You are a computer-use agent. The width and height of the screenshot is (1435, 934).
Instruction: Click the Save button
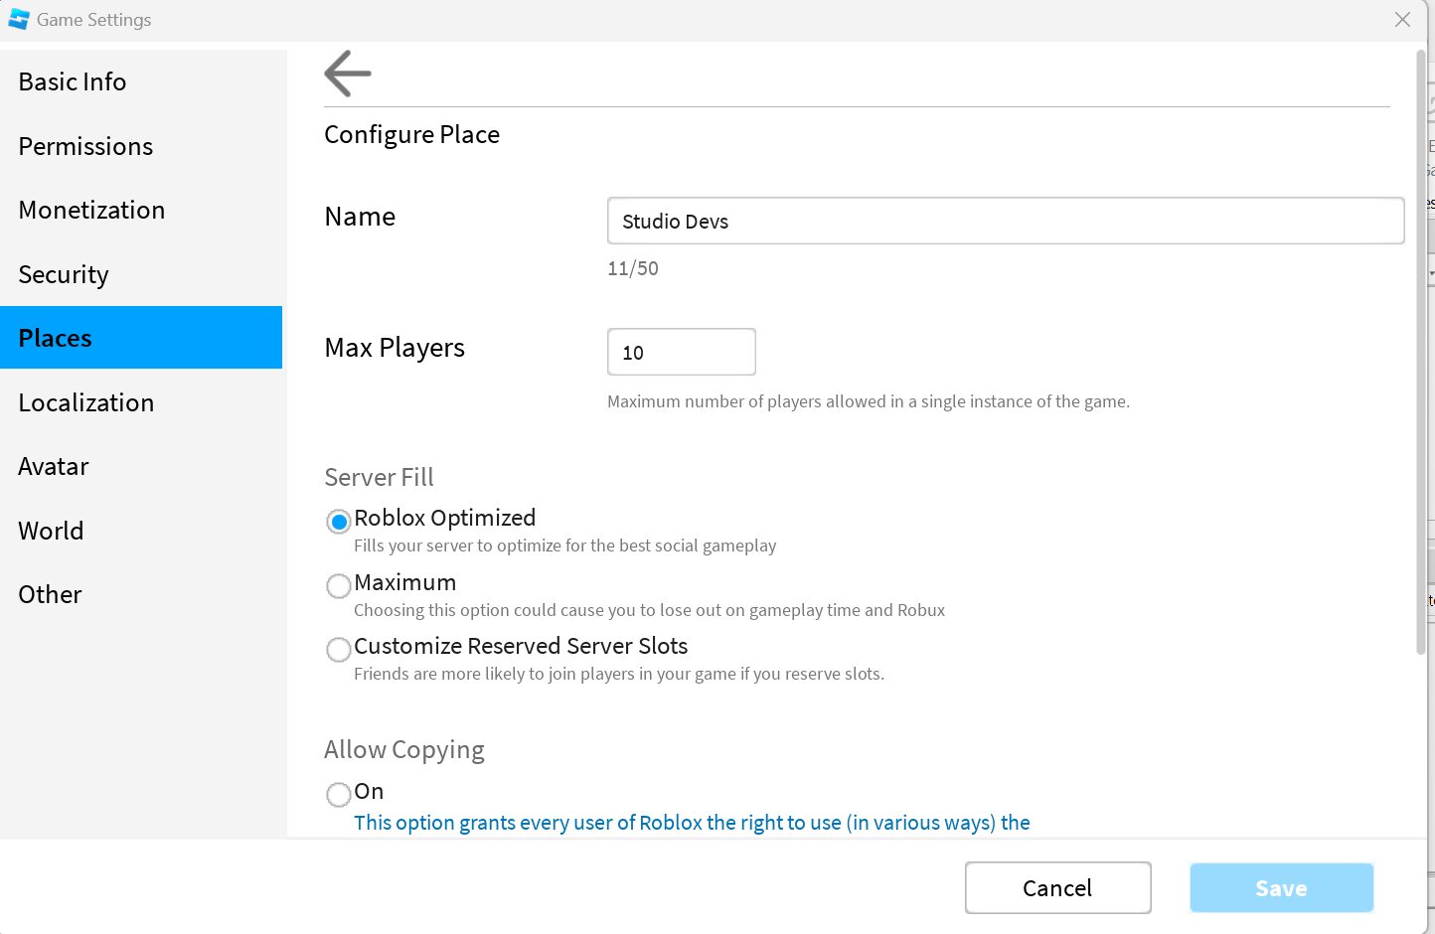(1281, 888)
